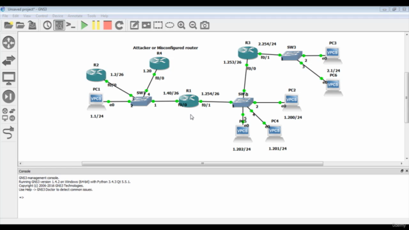The image size is (409, 230).
Task: Click the right arrow of horizontal scrollbar
Action: click(402, 164)
